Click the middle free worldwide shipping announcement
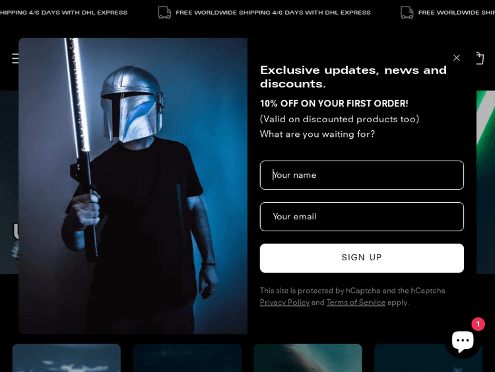This screenshot has height=372, width=495. click(x=273, y=13)
